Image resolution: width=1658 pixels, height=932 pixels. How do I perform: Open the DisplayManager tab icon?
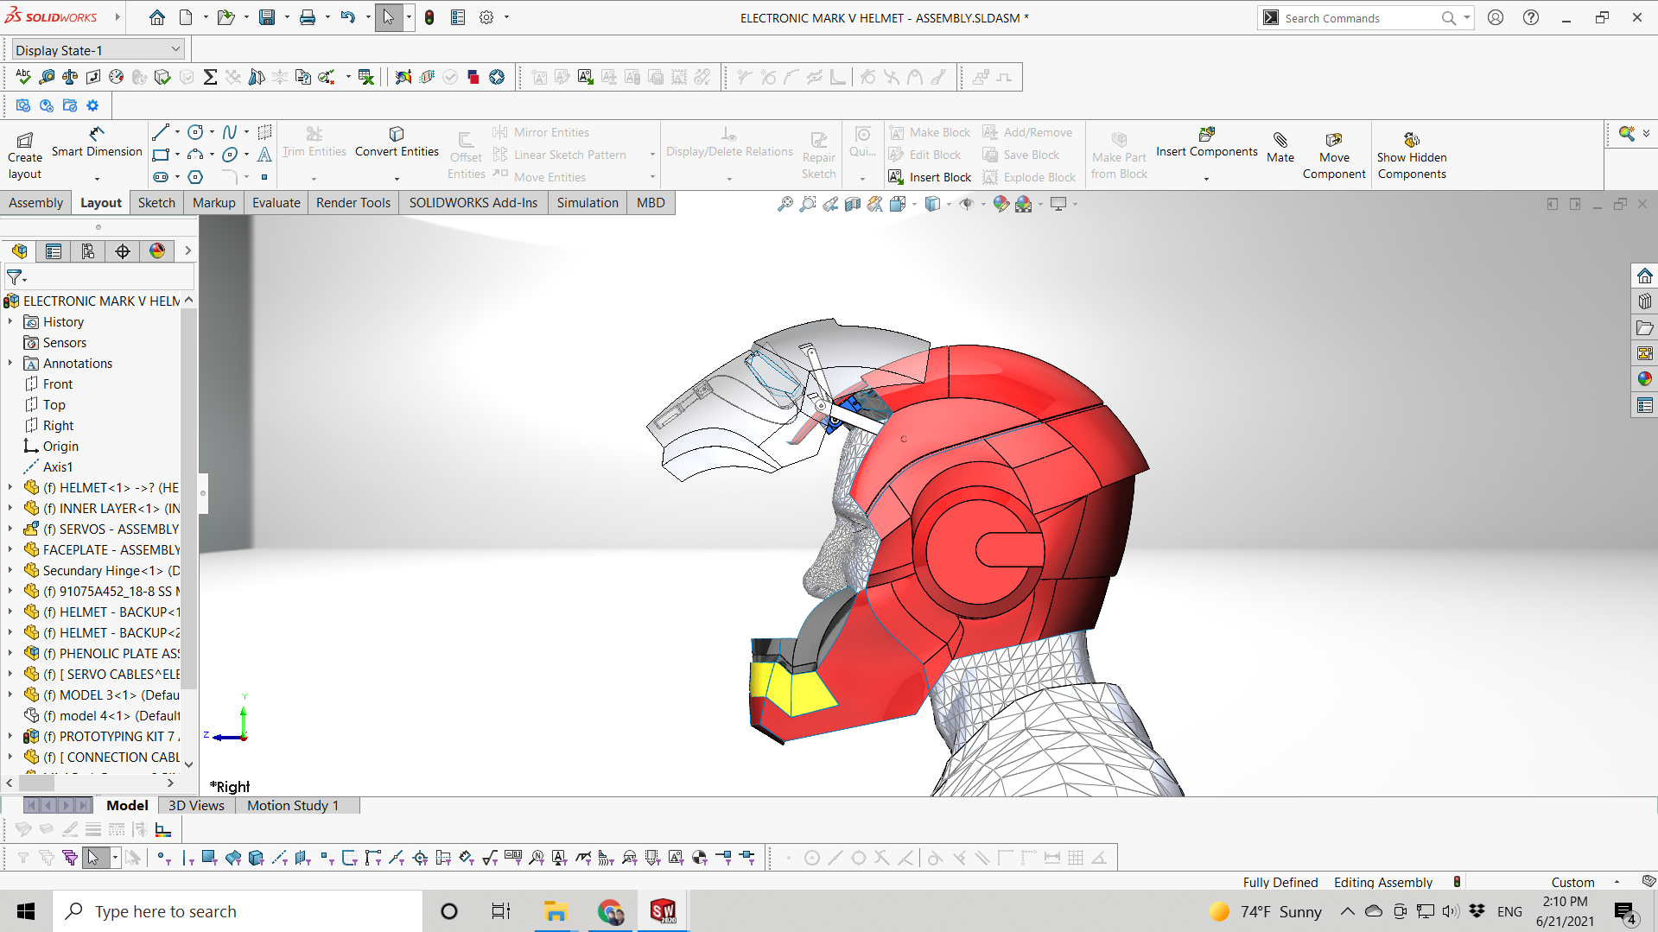[157, 251]
